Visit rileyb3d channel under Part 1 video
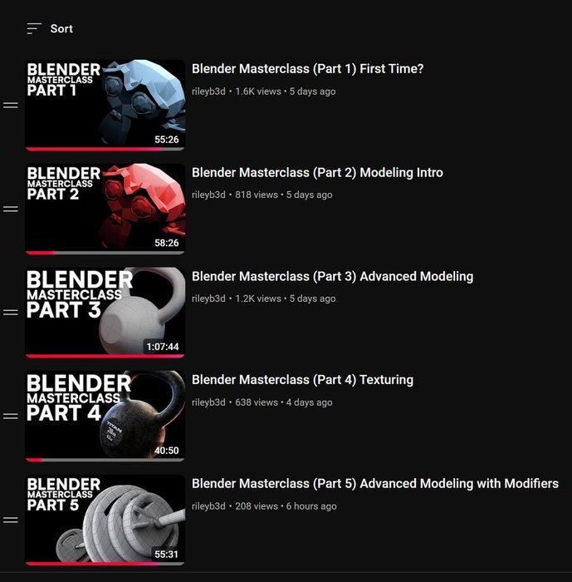 (208, 91)
